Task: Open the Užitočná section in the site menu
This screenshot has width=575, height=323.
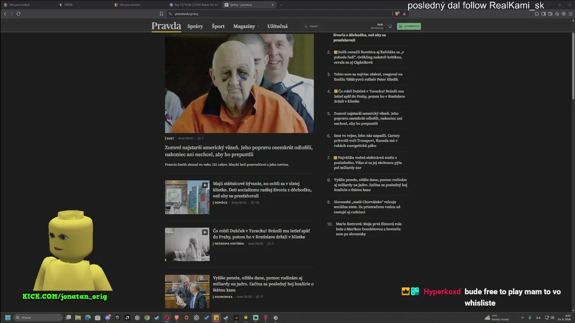Action: [278, 26]
